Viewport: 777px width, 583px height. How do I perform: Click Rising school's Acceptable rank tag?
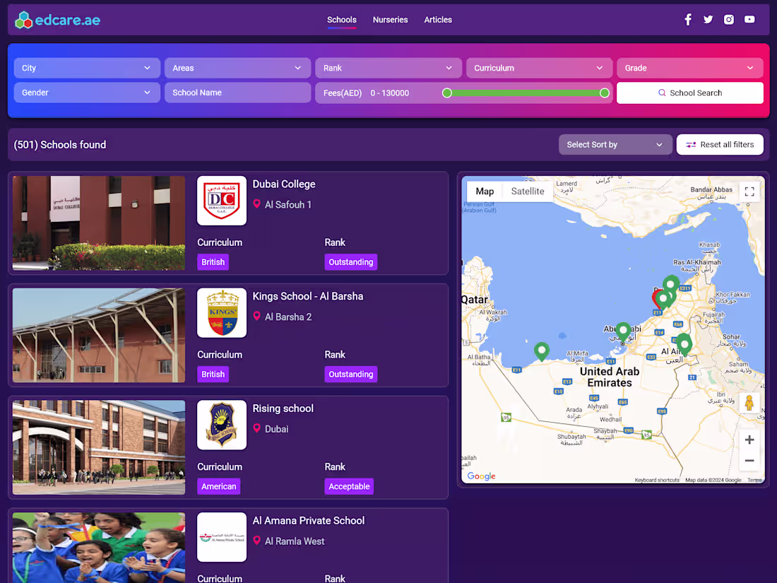tap(349, 486)
